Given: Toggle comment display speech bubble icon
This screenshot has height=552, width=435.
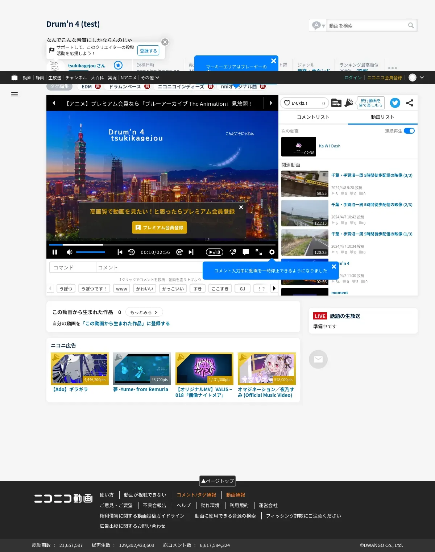Looking at the screenshot, I should point(246,252).
